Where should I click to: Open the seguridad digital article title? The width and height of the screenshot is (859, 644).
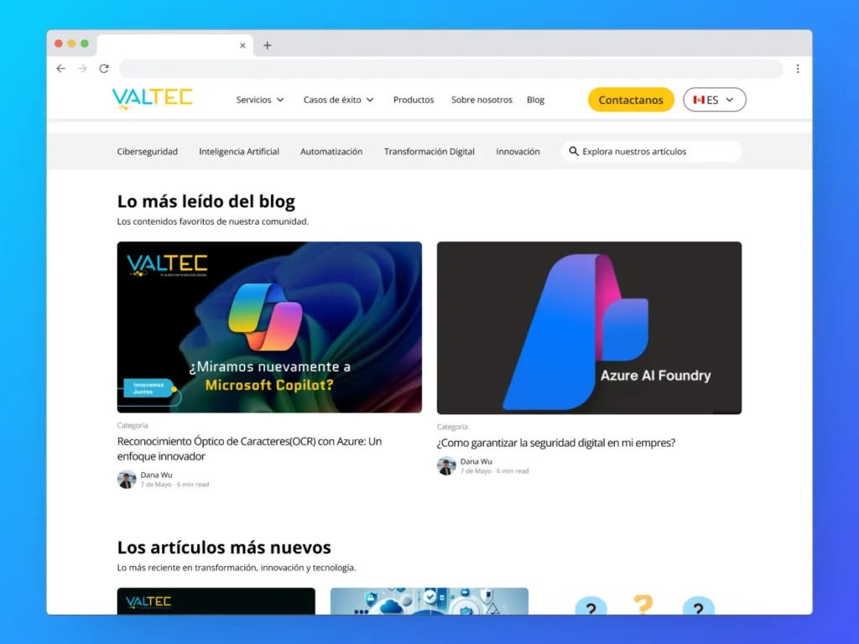(x=556, y=443)
